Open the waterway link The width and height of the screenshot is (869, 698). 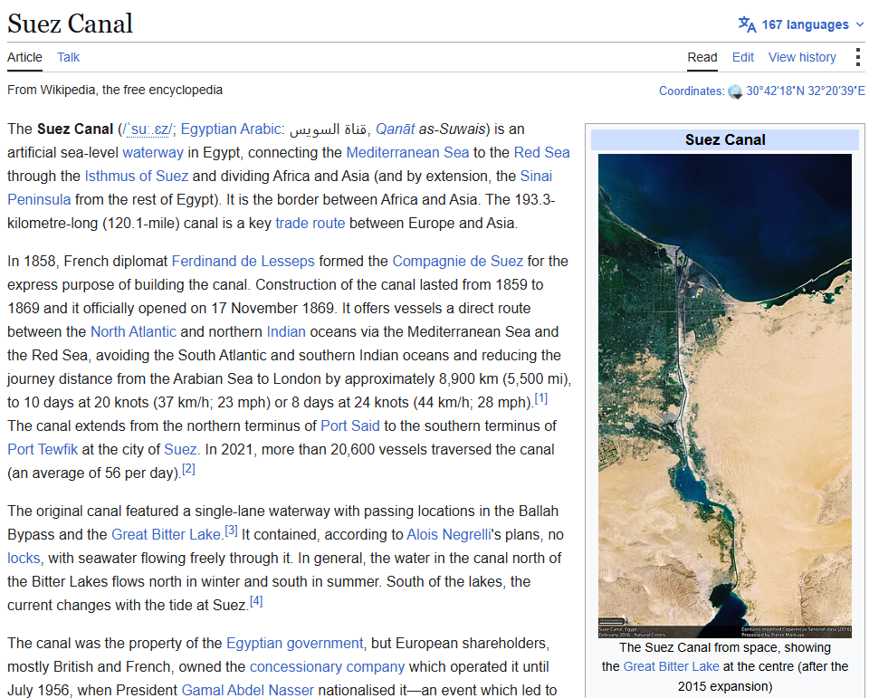153,152
